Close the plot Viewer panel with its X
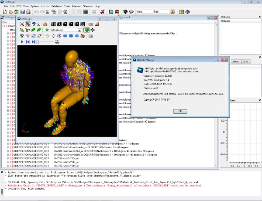 (260, 100)
